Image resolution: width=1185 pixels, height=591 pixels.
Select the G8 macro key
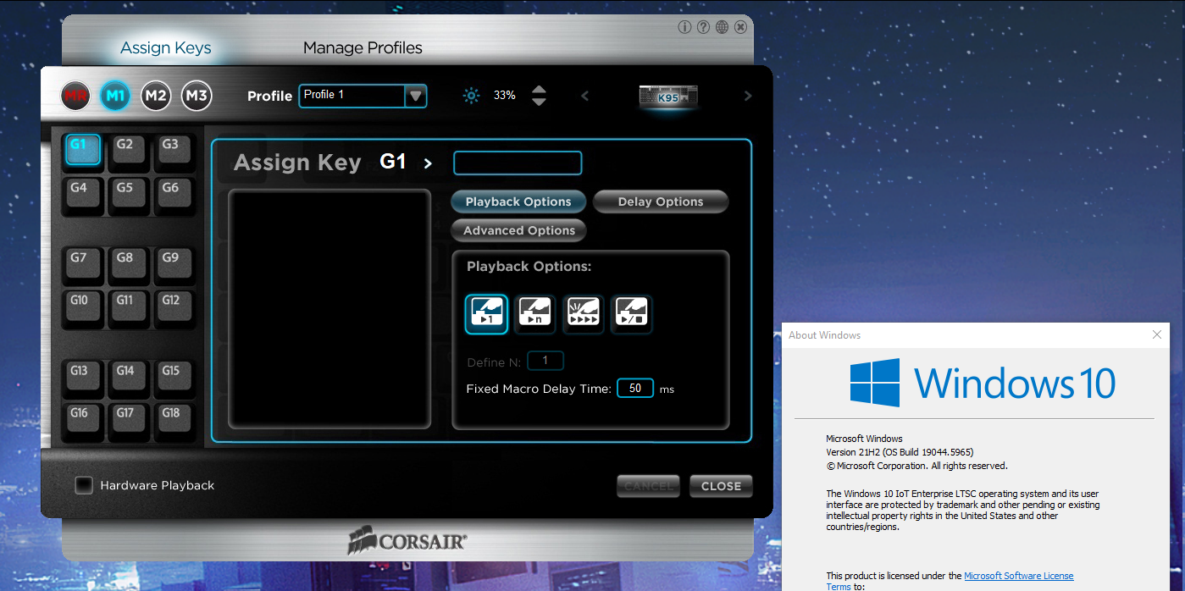pos(128,262)
